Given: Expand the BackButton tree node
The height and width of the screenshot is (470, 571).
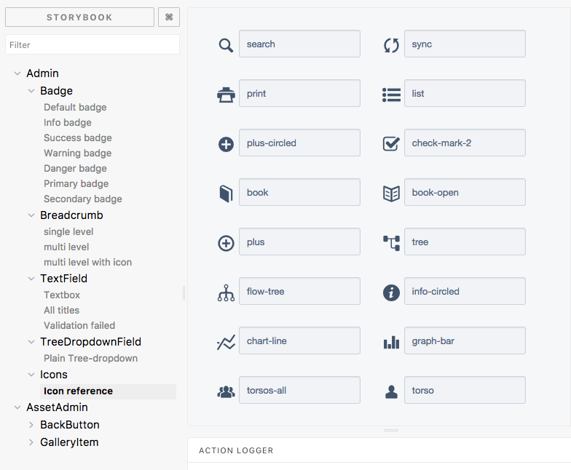Looking at the screenshot, I should coord(31,425).
